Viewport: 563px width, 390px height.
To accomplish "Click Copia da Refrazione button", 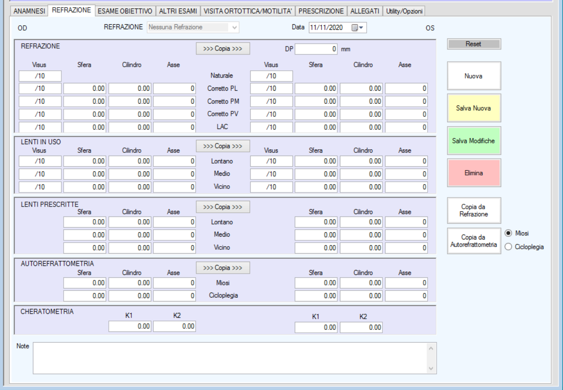I will point(474,211).
